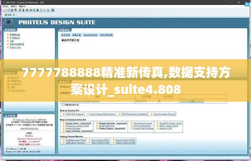Image resolution: width=251 pixels, height=161 pixels.
Task: Select the home page tab
Action: click(x=8, y=15)
